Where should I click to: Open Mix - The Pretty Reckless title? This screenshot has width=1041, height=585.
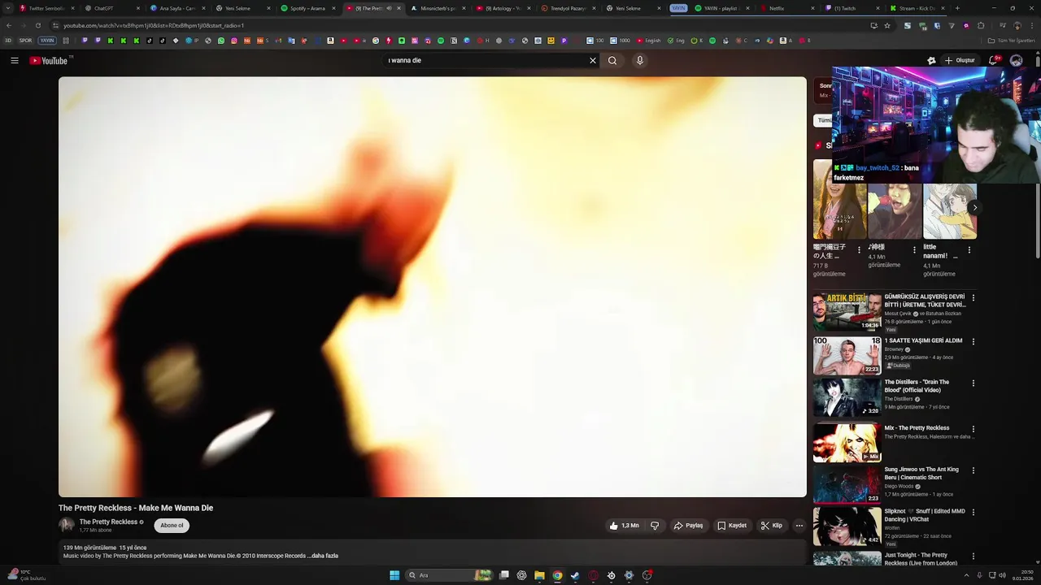(x=917, y=428)
